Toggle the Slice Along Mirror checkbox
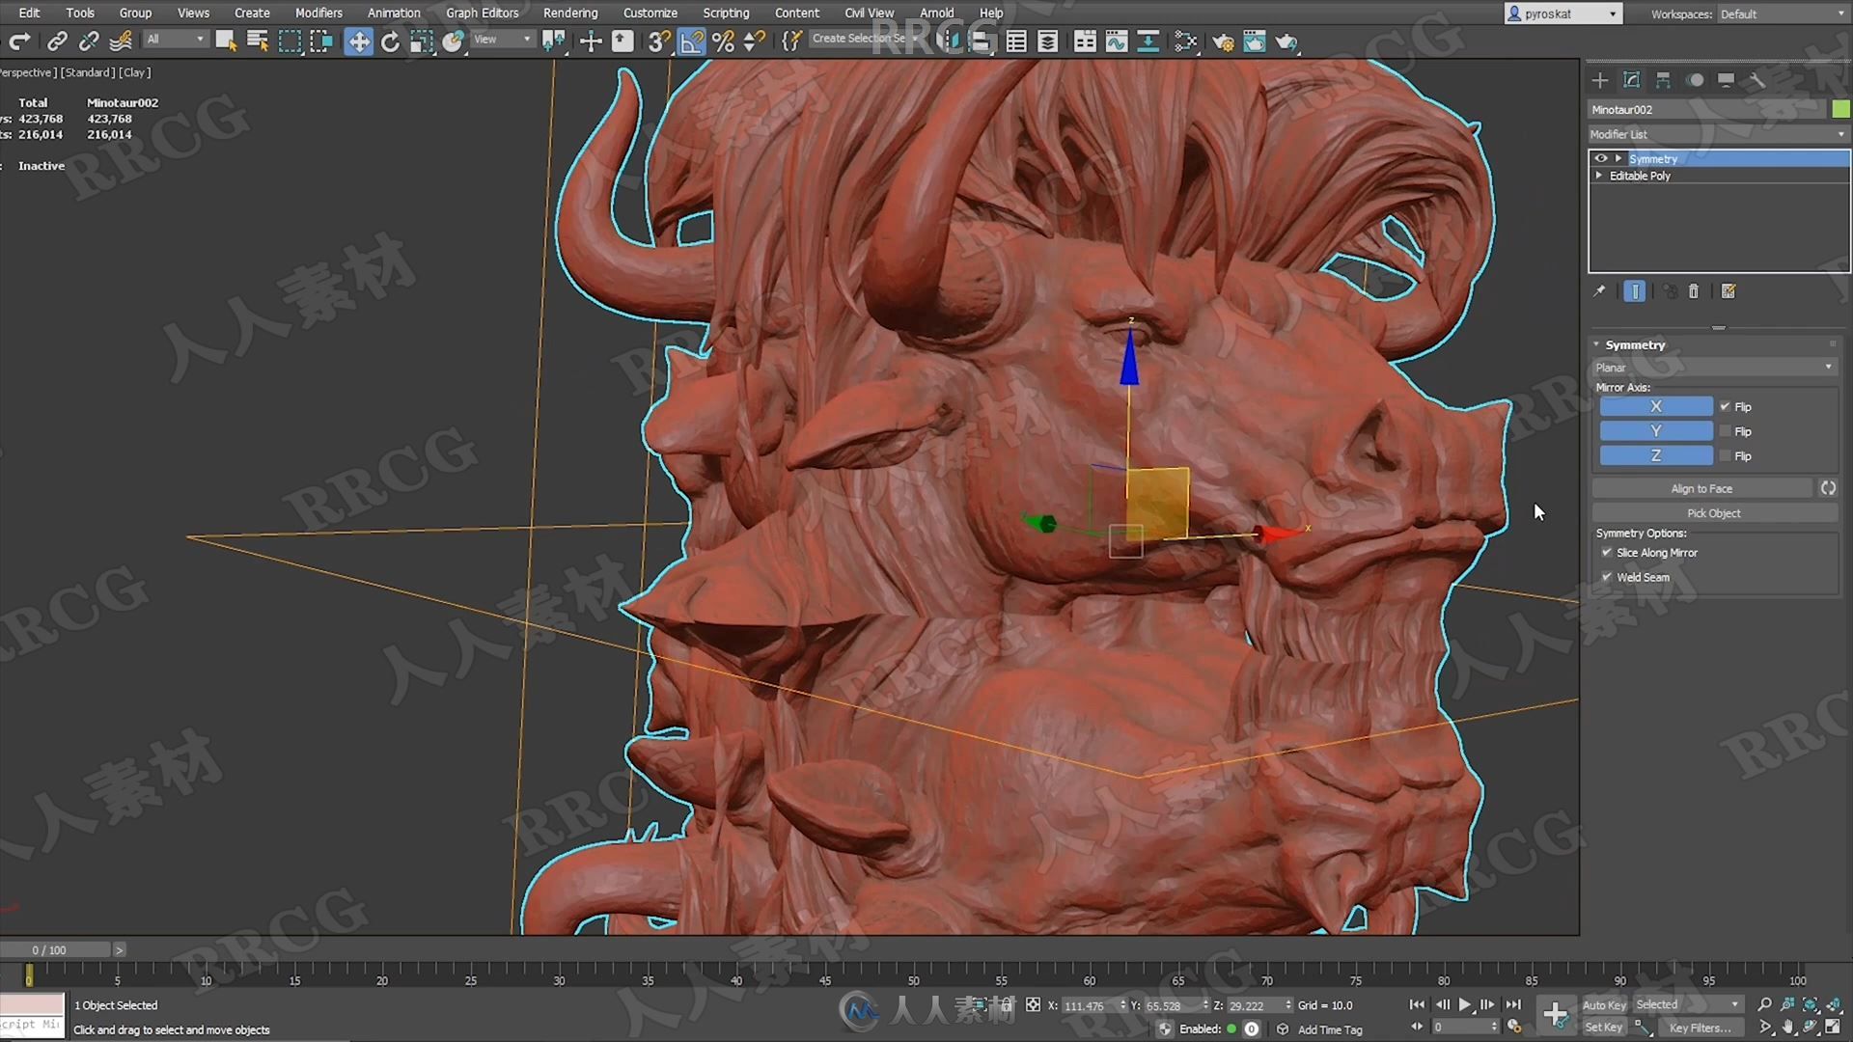This screenshot has width=1853, height=1042. [1607, 552]
